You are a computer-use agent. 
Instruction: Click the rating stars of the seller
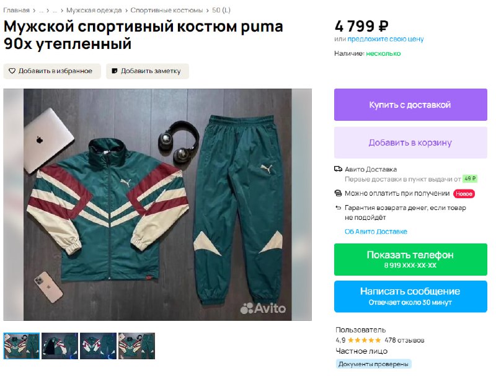point(365,340)
